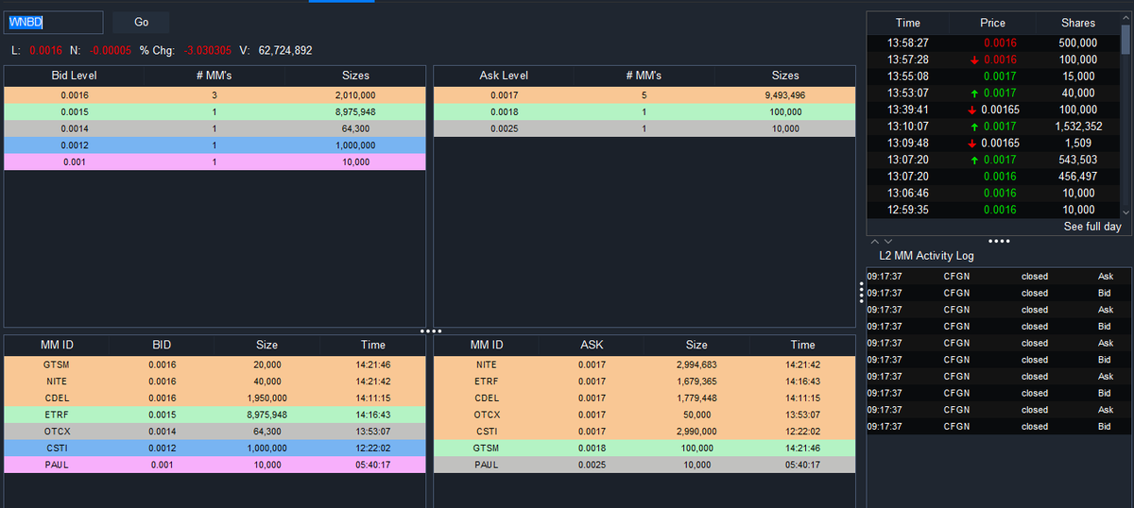Select the 0.0018 ask level row

tap(644, 112)
